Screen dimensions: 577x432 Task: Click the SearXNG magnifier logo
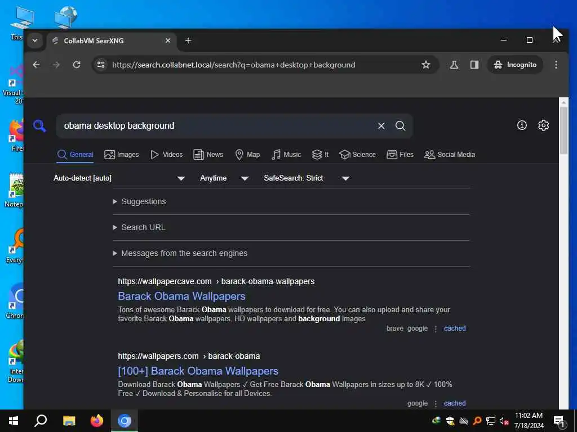pyautogui.click(x=39, y=125)
